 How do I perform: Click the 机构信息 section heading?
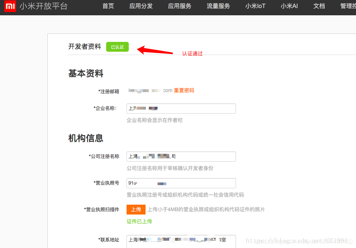[x=86, y=138]
